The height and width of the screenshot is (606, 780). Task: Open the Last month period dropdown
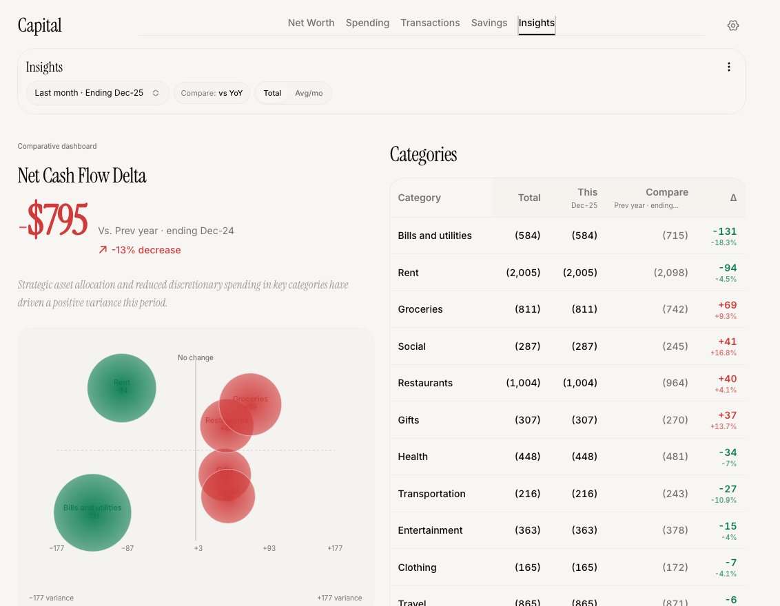pyautogui.click(x=98, y=93)
